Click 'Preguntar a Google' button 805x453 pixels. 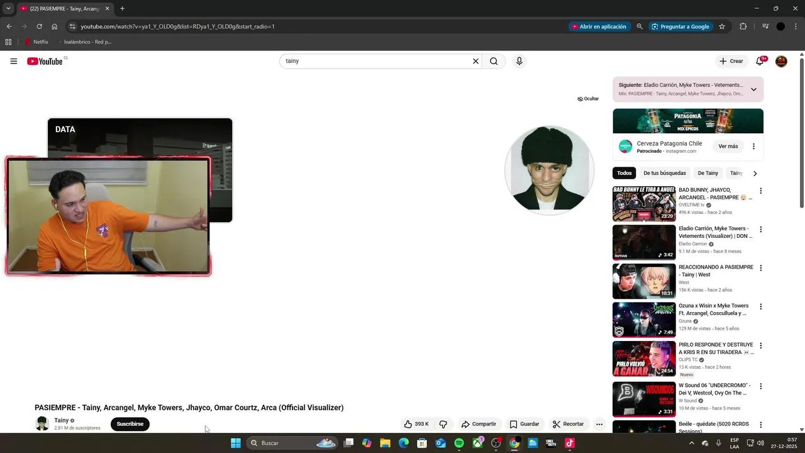coord(680,26)
